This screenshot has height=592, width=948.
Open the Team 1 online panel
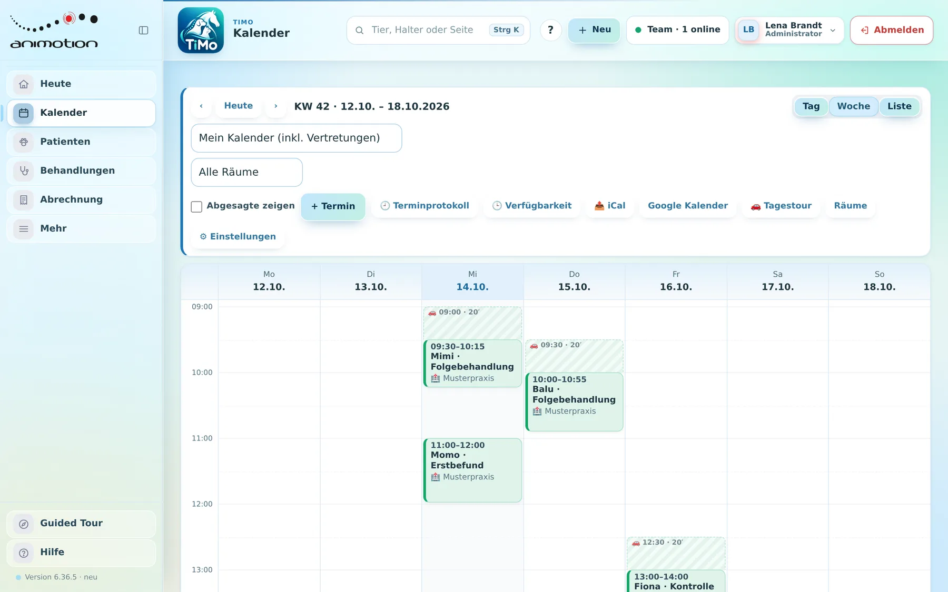tap(677, 30)
